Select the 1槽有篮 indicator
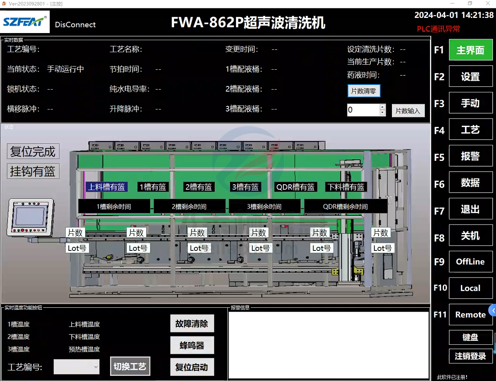The width and height of the screenshot is (496, 381). [x=153, y=187]
